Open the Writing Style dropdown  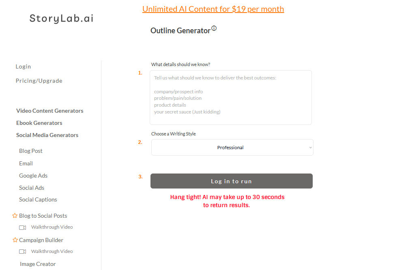(x=232, y=148)
